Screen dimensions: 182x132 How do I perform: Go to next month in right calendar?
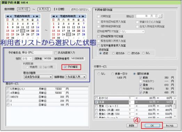pos(80,16)
